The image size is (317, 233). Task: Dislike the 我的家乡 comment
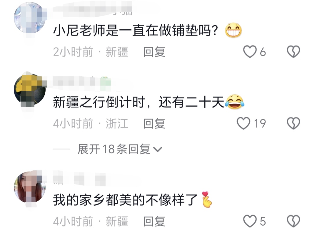(293, 221)
